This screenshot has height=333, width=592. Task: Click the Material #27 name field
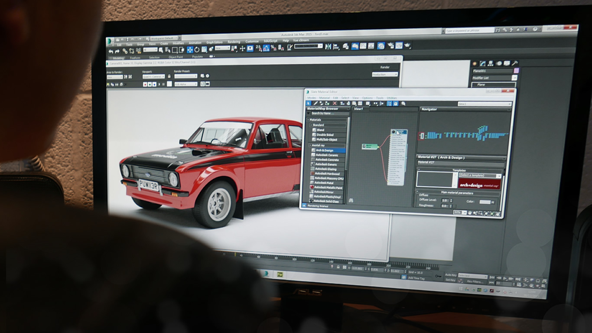(460, 163)
